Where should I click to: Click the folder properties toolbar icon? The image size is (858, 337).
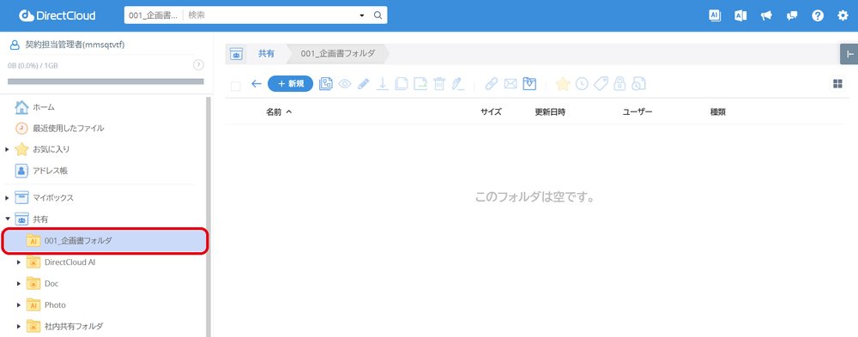coord(325,84)
